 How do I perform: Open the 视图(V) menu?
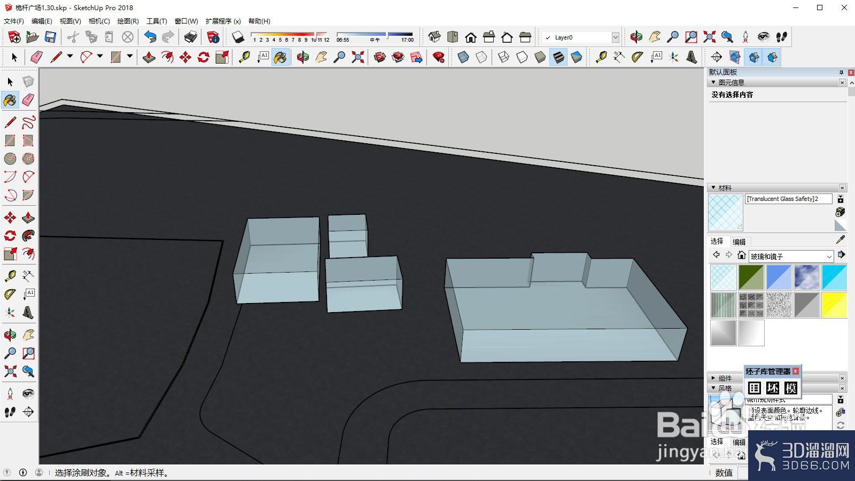(70, 21)
